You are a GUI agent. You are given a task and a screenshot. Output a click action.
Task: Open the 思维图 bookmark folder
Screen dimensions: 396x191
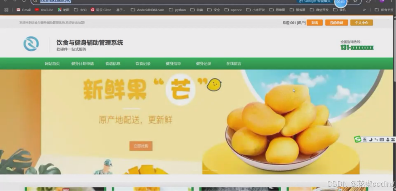[277, 10]
